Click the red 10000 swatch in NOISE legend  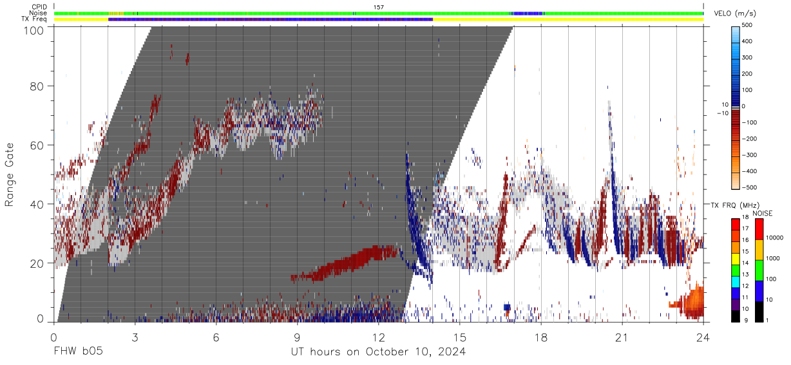tap(759, 229)
